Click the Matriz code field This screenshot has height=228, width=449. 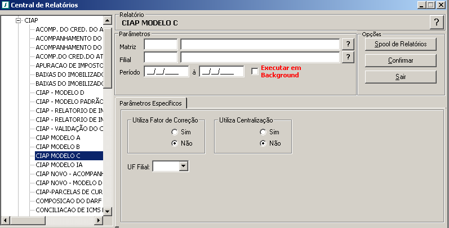(x=161, y=44)
